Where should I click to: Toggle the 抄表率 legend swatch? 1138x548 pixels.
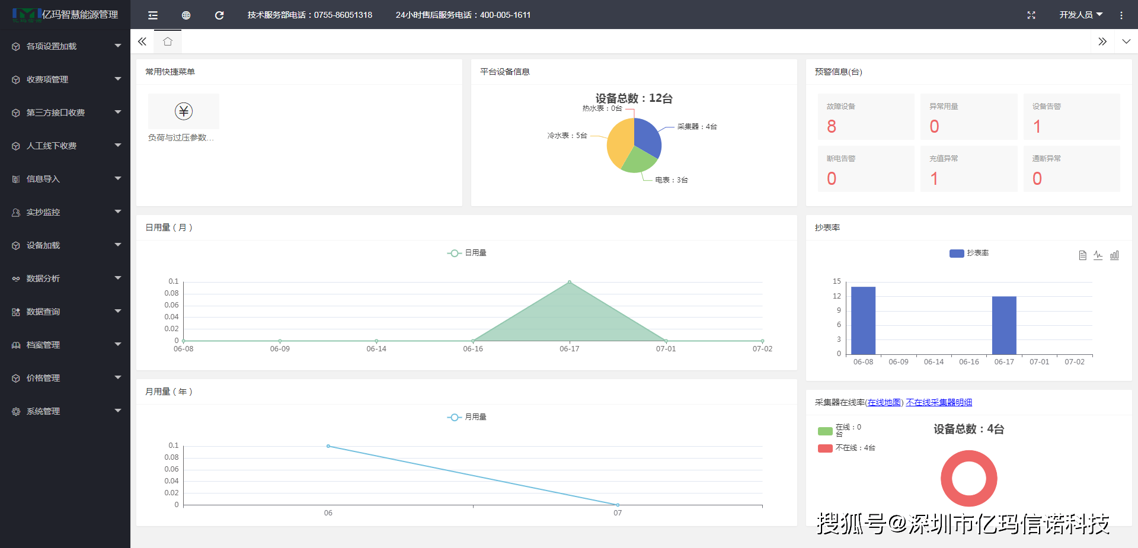[x=957, y=254]
